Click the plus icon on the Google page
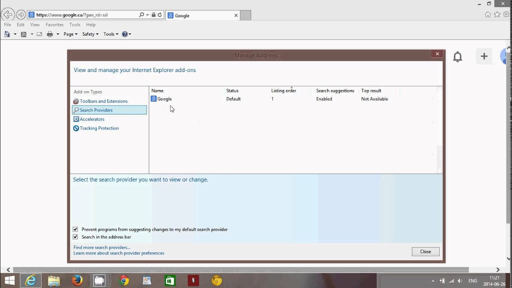512x288 pixels. tap(484, 56)
